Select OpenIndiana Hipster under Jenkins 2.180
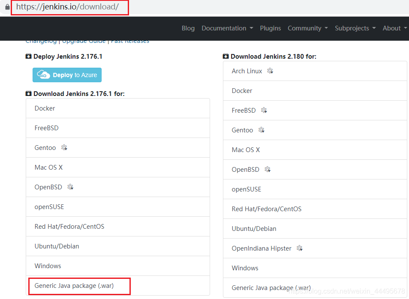 (315, 248)
